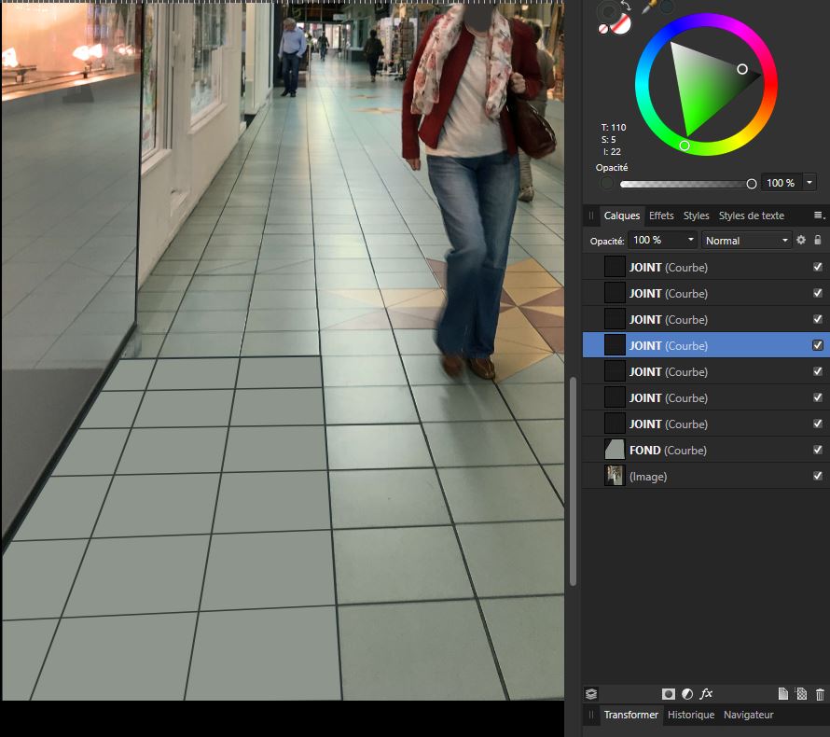The height and width of the screenshot is (737, 830).
Task: Click the T: 110 hue value
Action: 614,127
